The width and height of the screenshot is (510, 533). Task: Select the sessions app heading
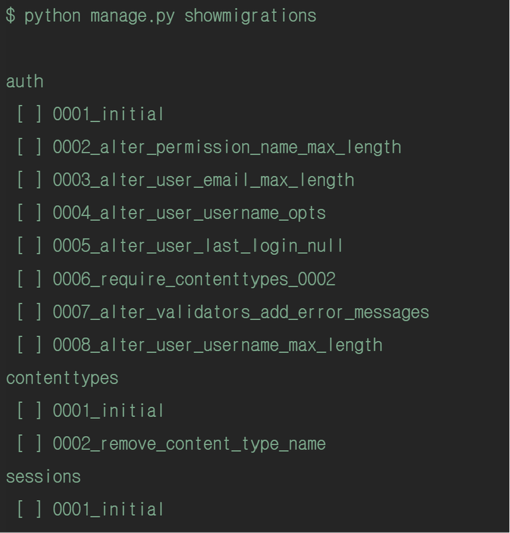pos(44,477)
